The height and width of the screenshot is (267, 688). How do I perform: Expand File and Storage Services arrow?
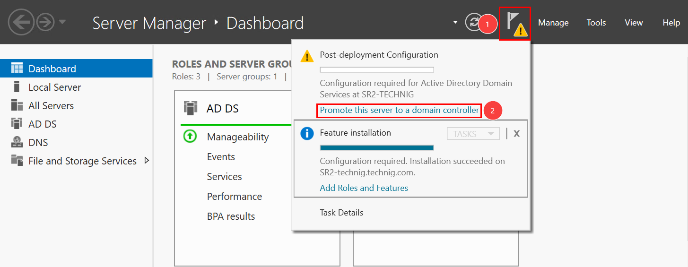[147, 161]
